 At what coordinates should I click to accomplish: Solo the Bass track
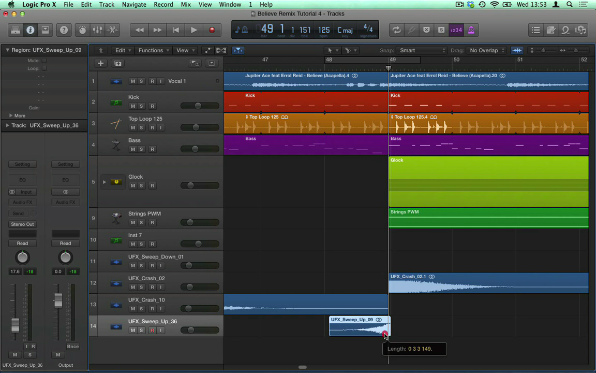(141, 149)
